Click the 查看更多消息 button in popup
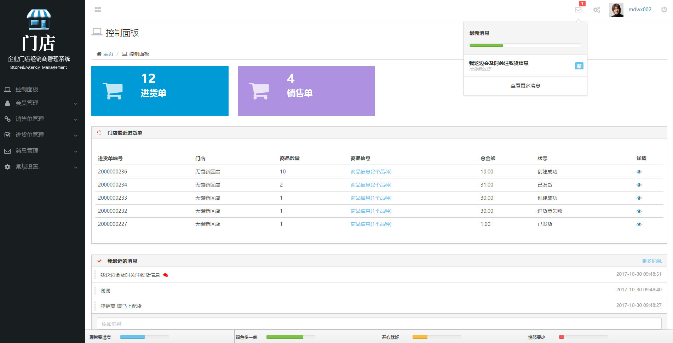The width and height of the screenshot is (673, 343). click(525, 86)
